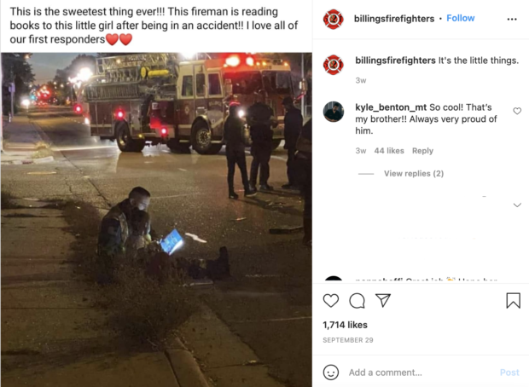Image resolution: width=529 pixels, height=387 pixels.
Task: Click billingsfirefighters avatar beside the caption
Action: click(334, 65)
